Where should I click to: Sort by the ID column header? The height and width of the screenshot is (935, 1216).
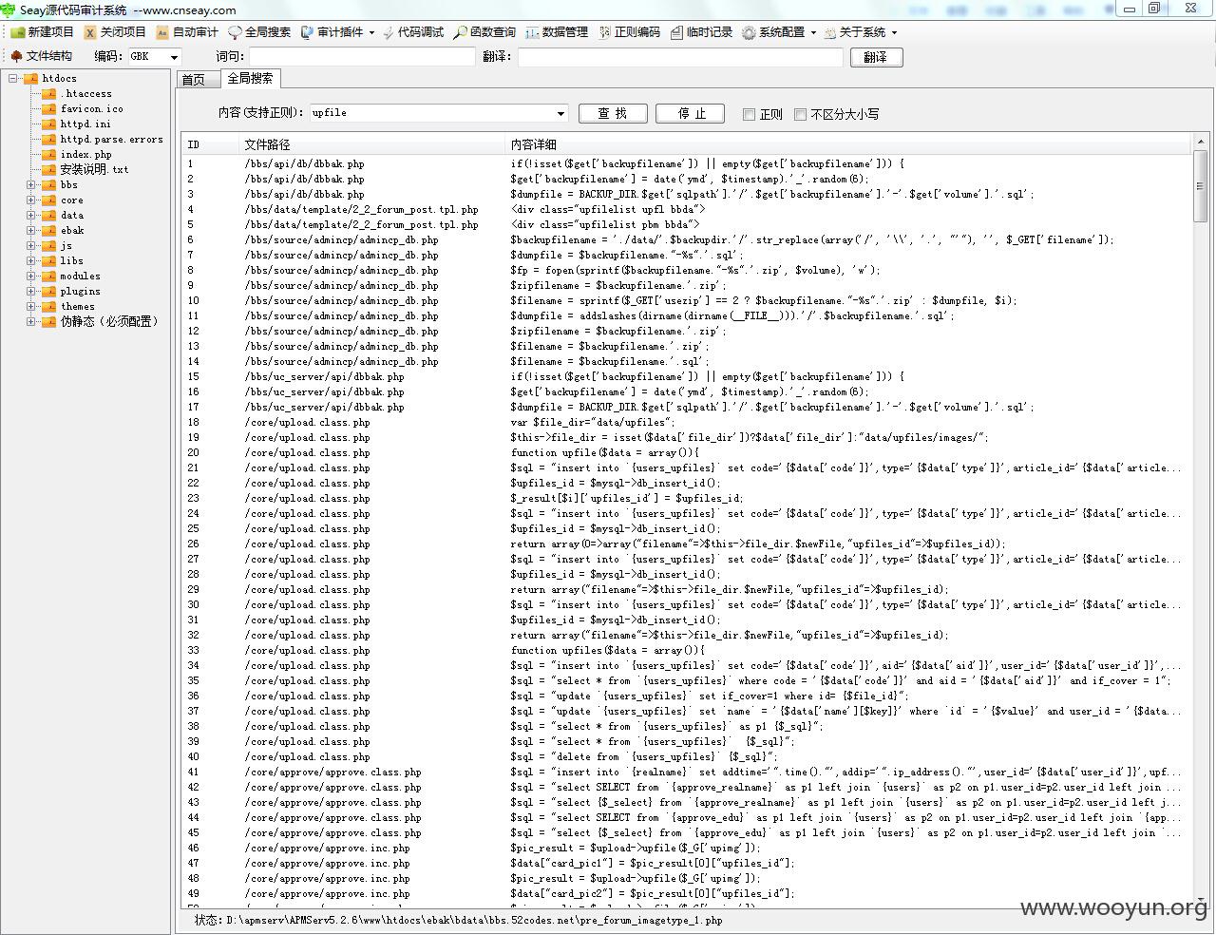210,144
